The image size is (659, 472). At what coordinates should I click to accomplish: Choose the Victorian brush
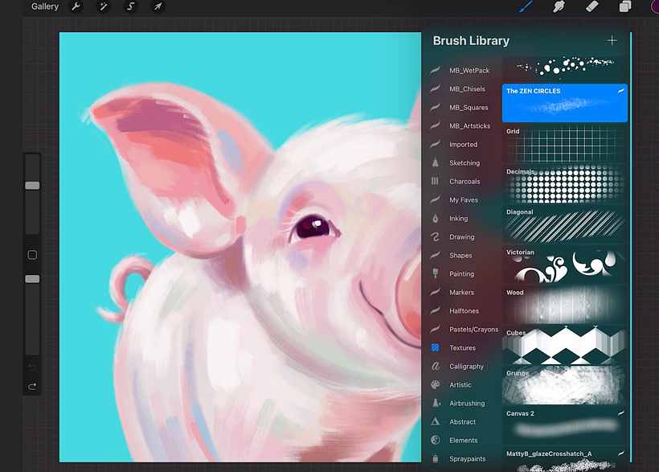564,265
